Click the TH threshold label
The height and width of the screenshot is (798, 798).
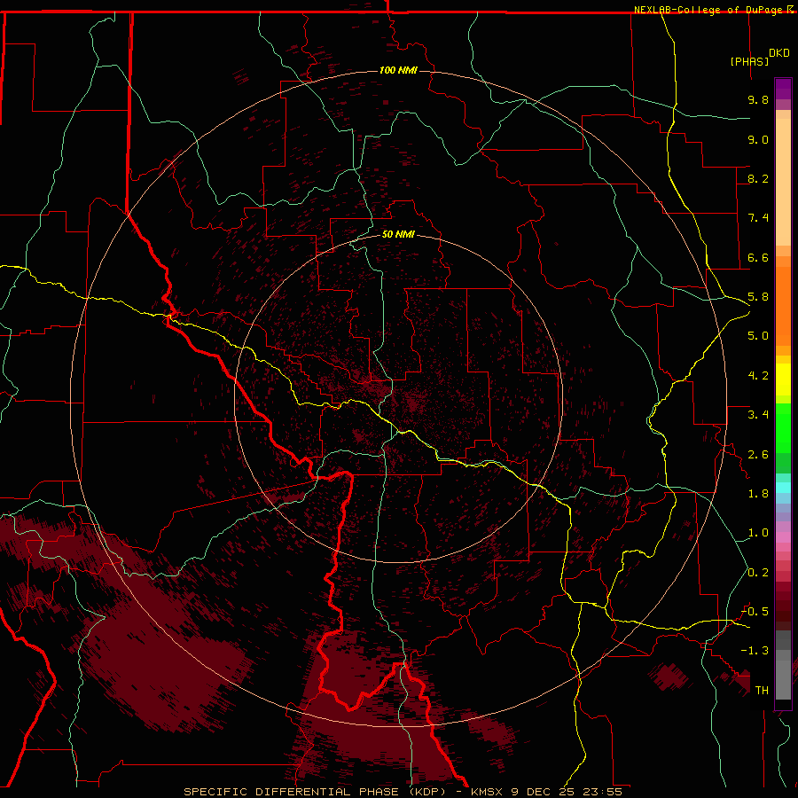[762, 691]
